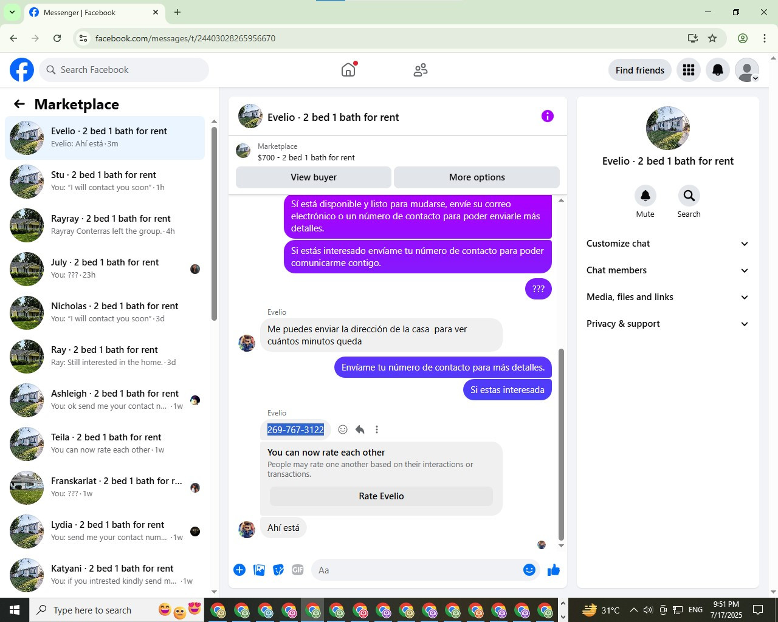Click the 'Ahí está' message bubble
778x622 pixels.
click(x=283, y=528)
